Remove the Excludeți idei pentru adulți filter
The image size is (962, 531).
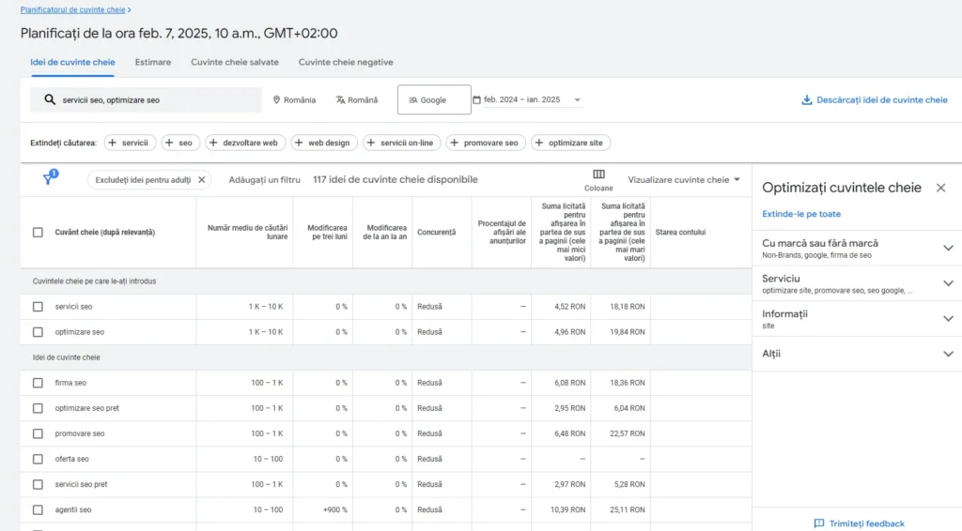(201, 179)
